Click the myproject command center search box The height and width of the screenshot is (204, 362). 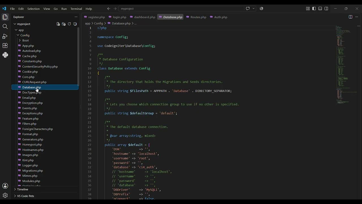point(182,9)
